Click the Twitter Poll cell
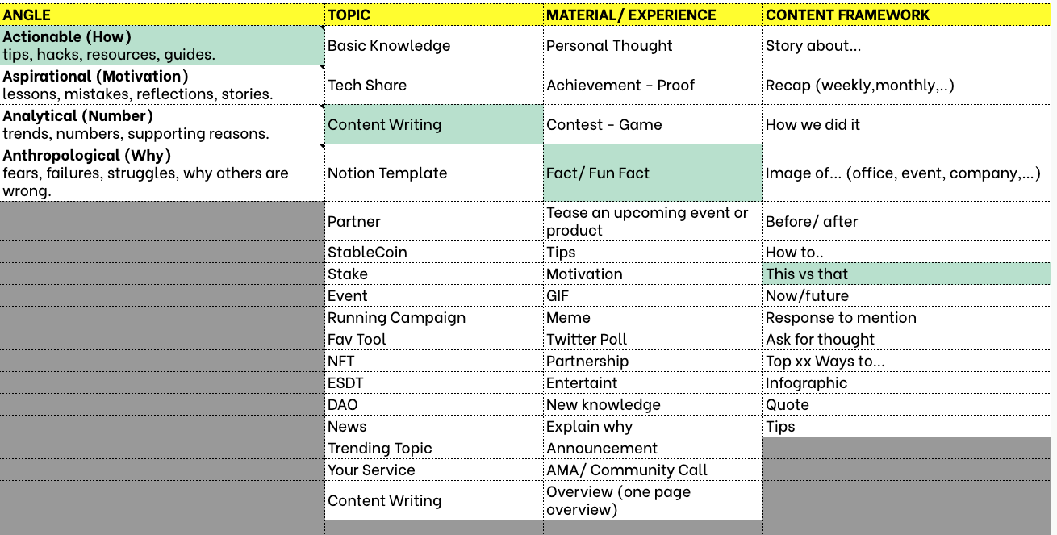 coord(652,339)
